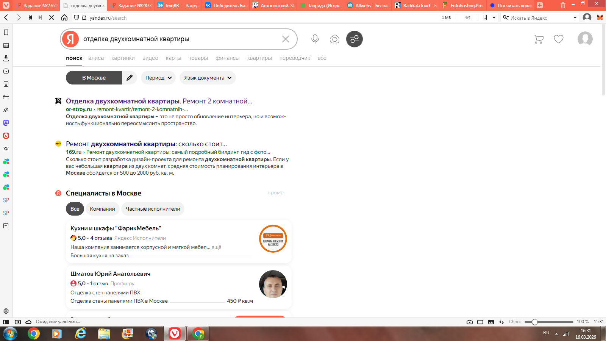The height and width of the screenshot is (341, 606).
Task: Select the Все specialists filter chip
Action: (75, 209)
